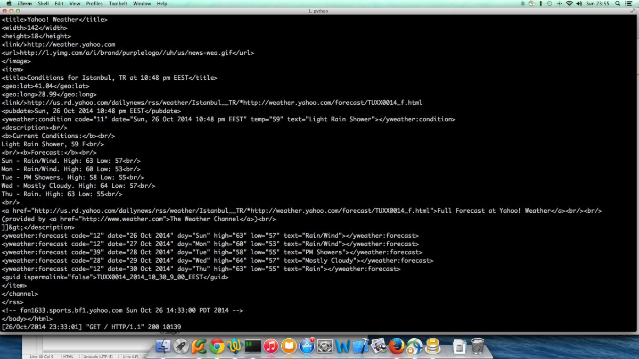Open System Preferences from the dock
The width and height of the screenshot is (639, 359).
pyautogui.click(x=325, y=346)
